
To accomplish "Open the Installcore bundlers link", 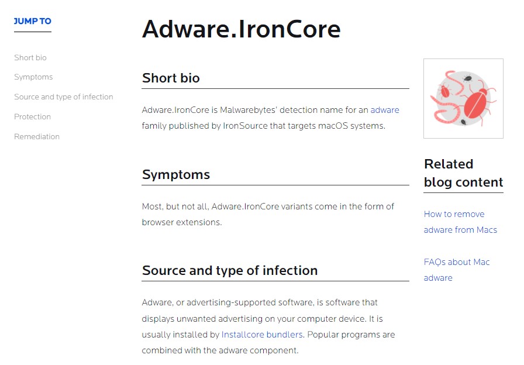I will (x=262, y=334).
